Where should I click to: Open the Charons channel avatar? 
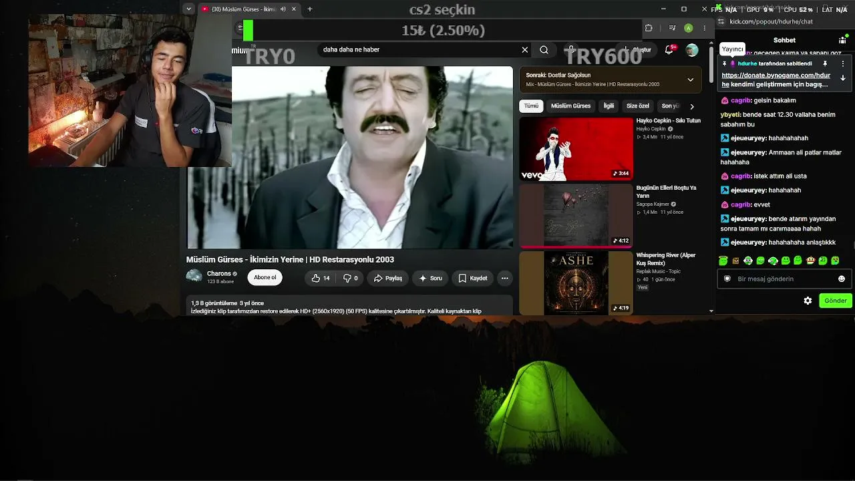(194, 276)
